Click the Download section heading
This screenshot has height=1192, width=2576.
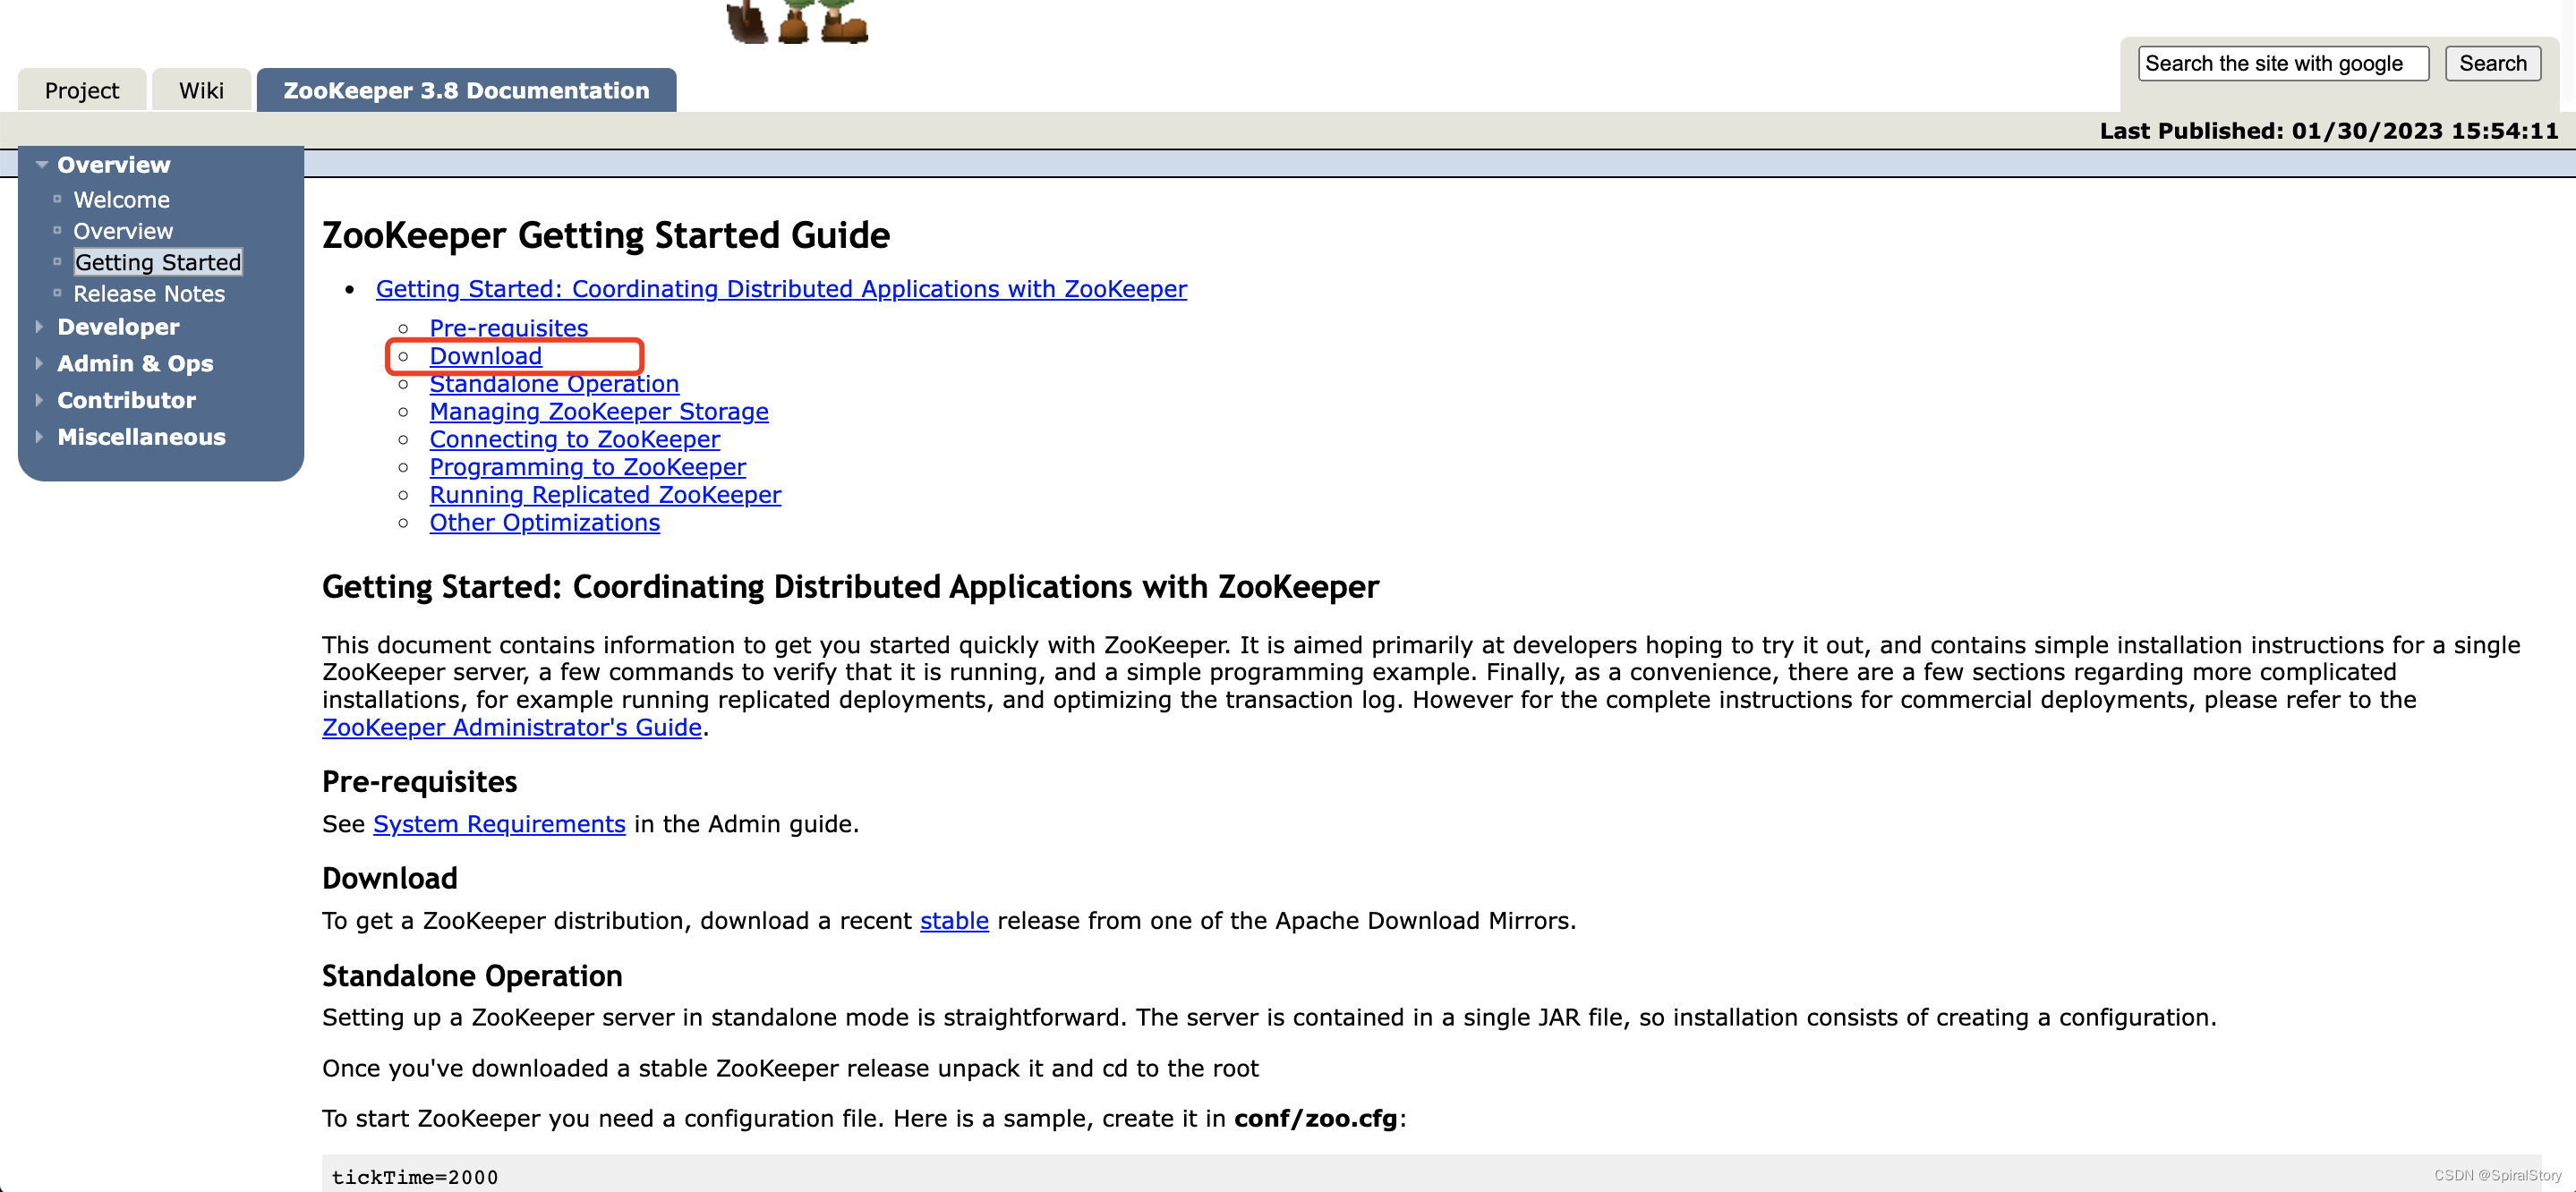(390, 879)
